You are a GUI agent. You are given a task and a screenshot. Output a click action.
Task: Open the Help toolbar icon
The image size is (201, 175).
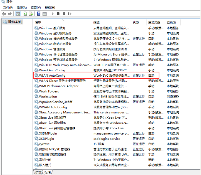pyautogui.click(x=39, y=14)
